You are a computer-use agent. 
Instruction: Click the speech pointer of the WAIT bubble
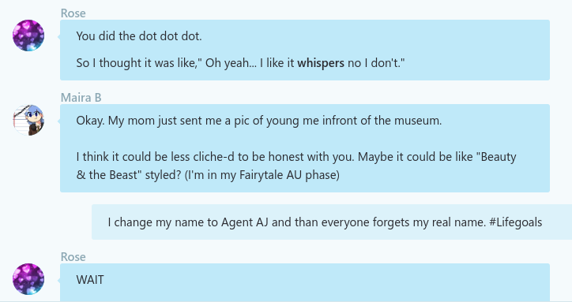(x=58, y=280)
